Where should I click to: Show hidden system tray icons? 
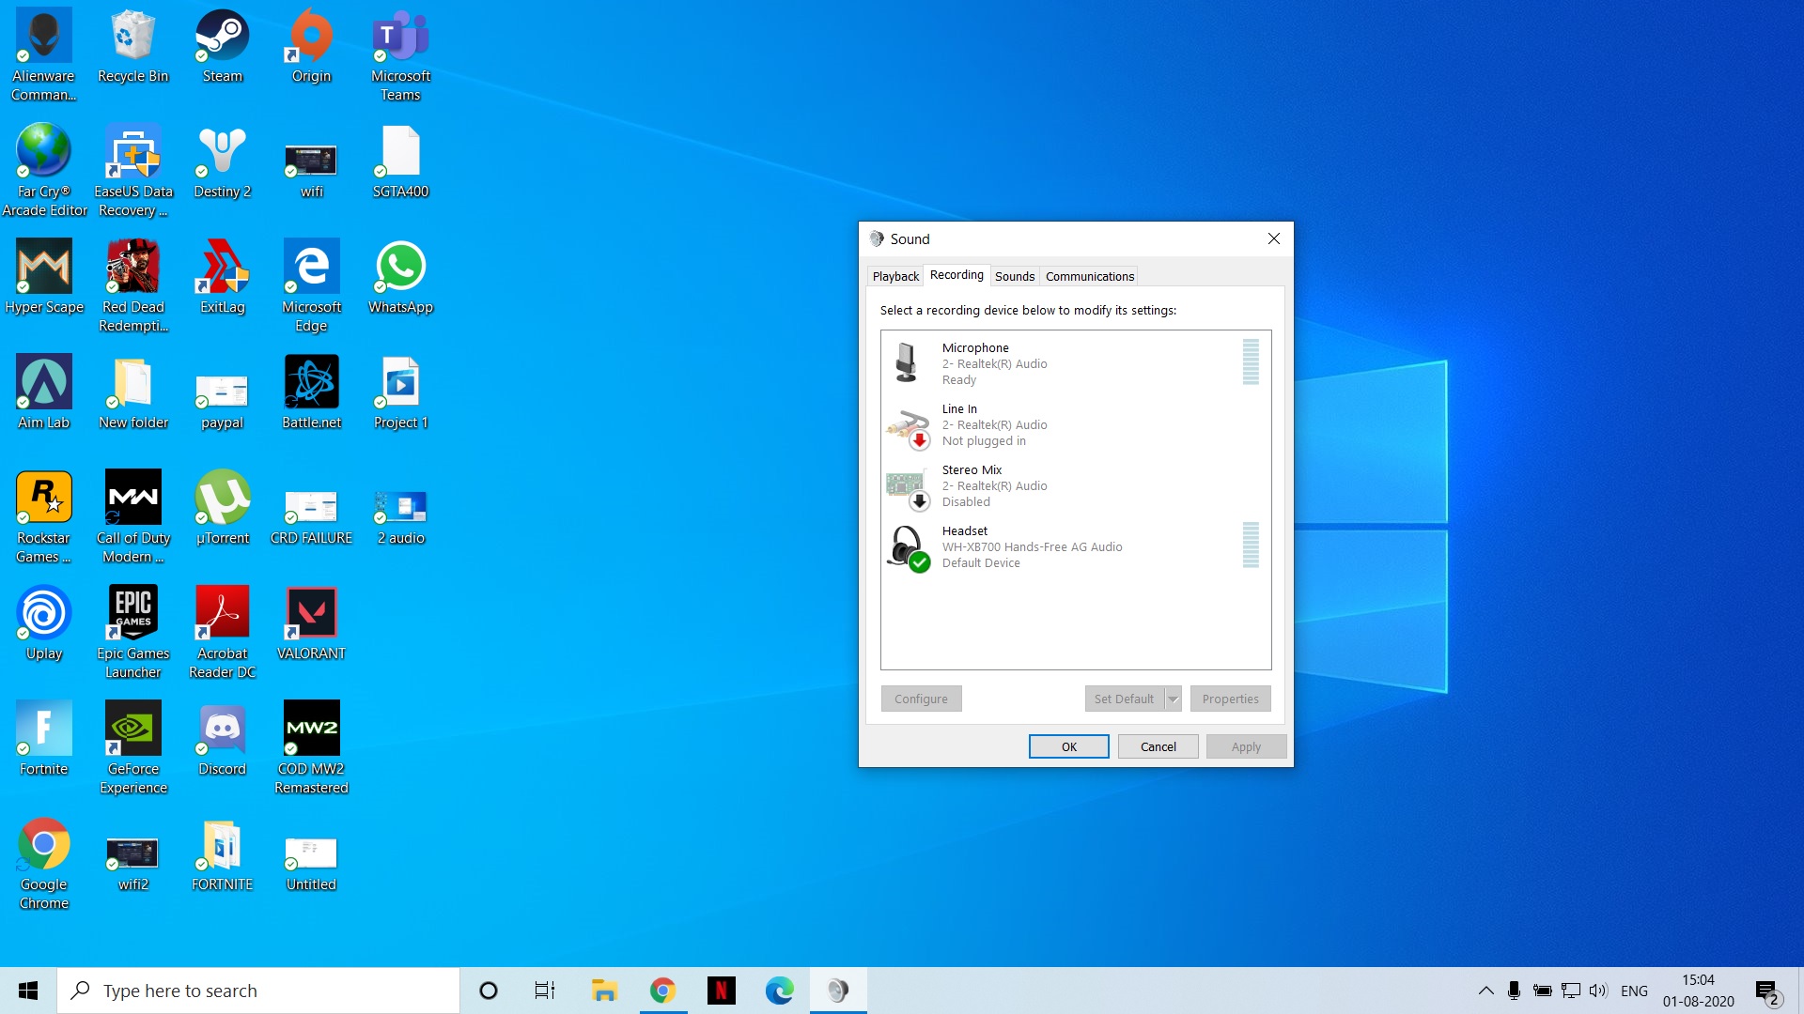click(x=1485, y=991)
